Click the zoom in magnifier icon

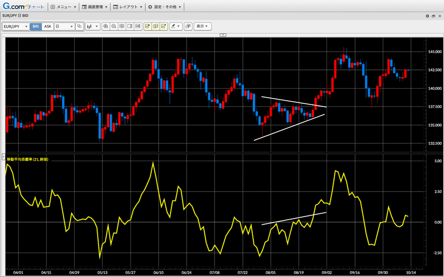point(106,26)
